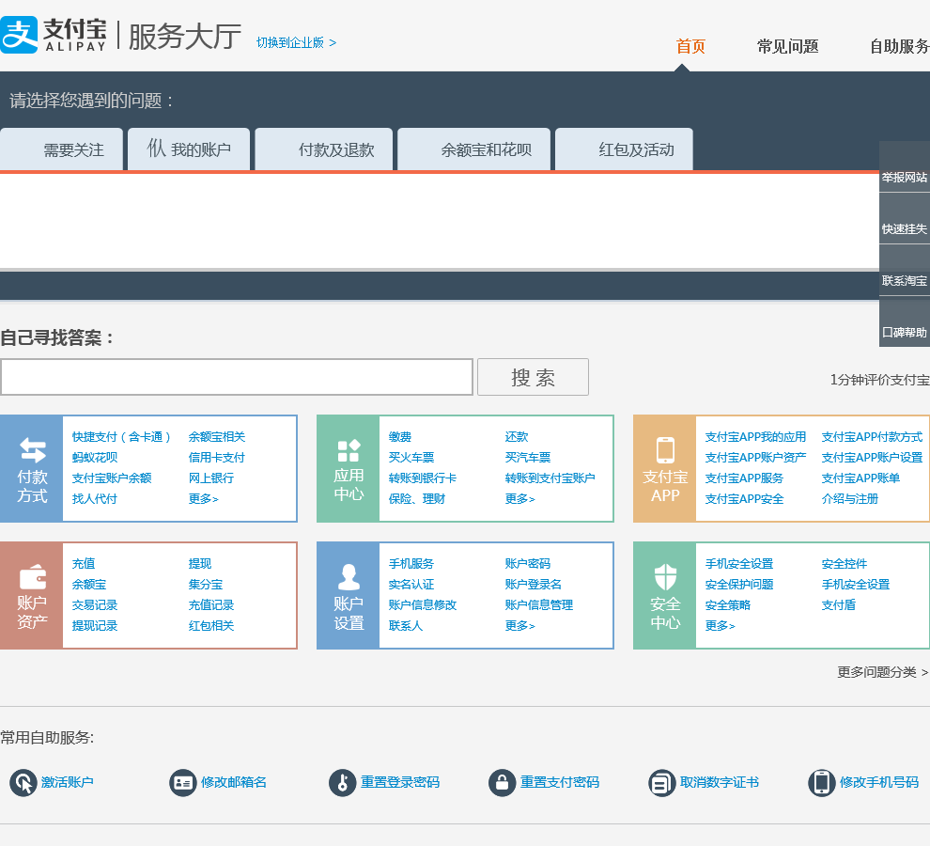
Task: Expand 更多 in the 安全中心 box
Action: tap(720, 626)
